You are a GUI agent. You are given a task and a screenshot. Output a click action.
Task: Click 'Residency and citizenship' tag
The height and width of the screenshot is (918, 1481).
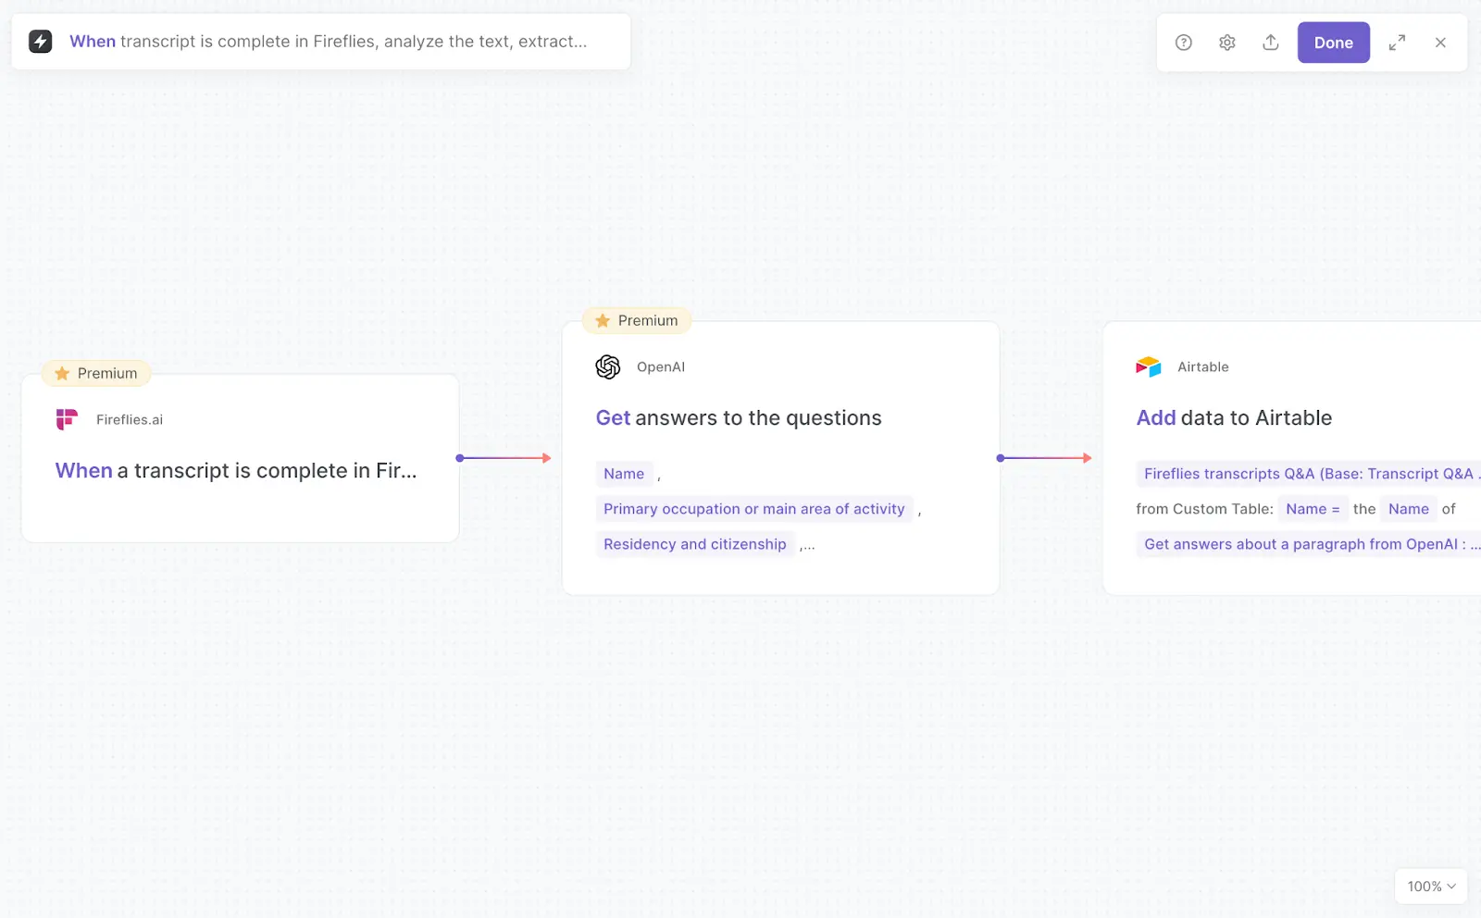pos(695,544)
